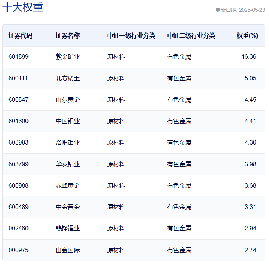Click weight value 4.30
269x264 pixels.
tap(250, 142)
